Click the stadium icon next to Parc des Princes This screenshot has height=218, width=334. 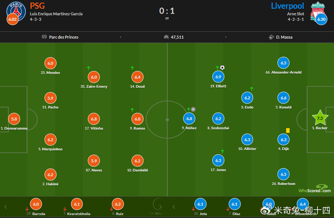(44, 37)
